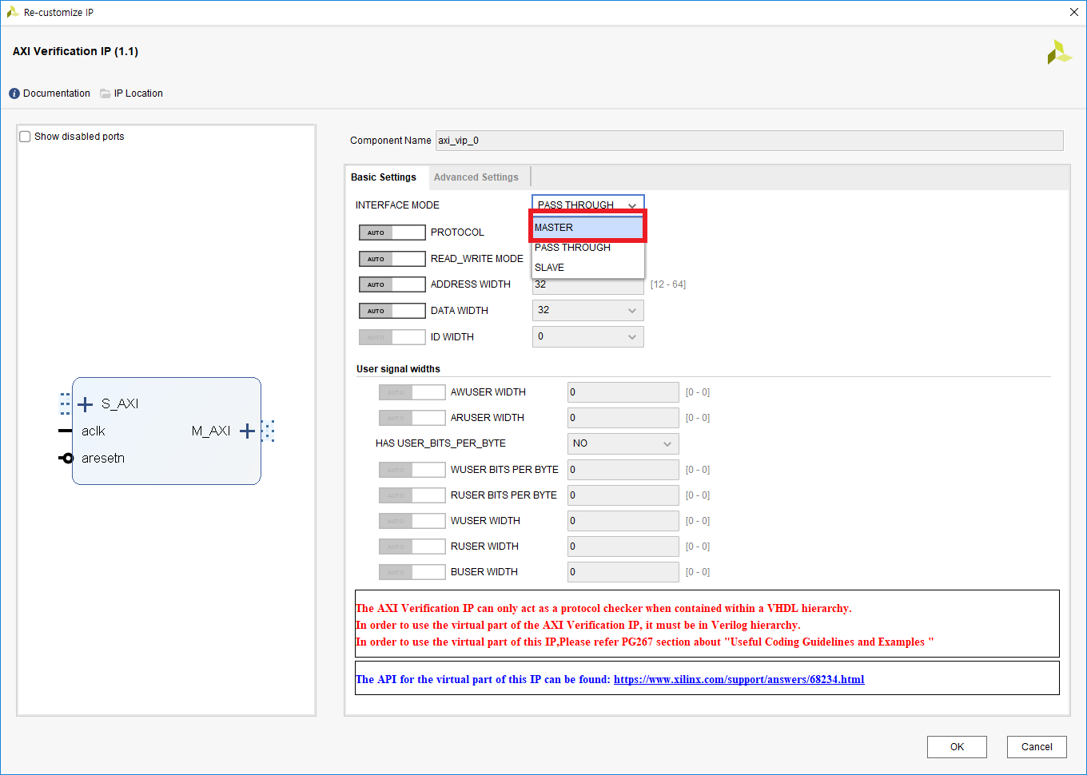Toggle AUTO next to READ_WRITE MODE
Viewport: 1087px width, 775px height.
[392, 258]
